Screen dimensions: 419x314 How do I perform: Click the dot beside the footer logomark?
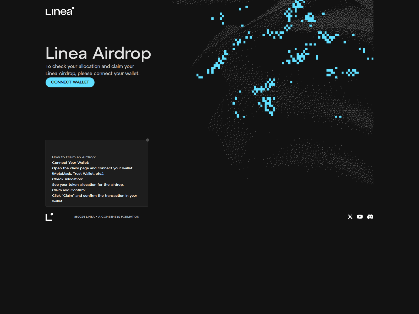coord(52,214)
